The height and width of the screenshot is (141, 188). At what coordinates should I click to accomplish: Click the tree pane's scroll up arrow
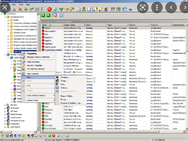tap(38, 14)
